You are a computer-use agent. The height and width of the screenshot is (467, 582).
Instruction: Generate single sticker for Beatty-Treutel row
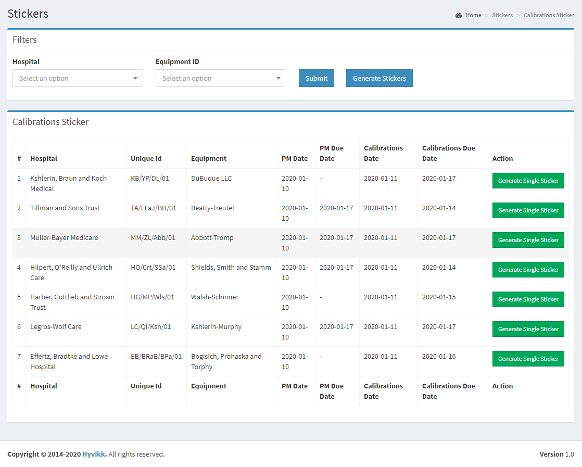pos(528,210)
